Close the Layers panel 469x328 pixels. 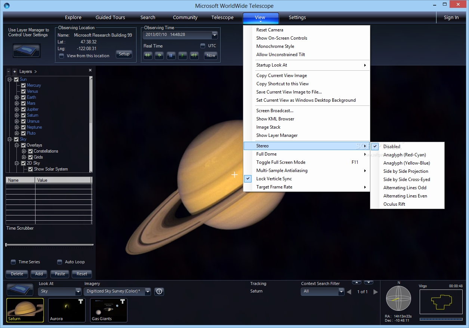click(90, 70)
